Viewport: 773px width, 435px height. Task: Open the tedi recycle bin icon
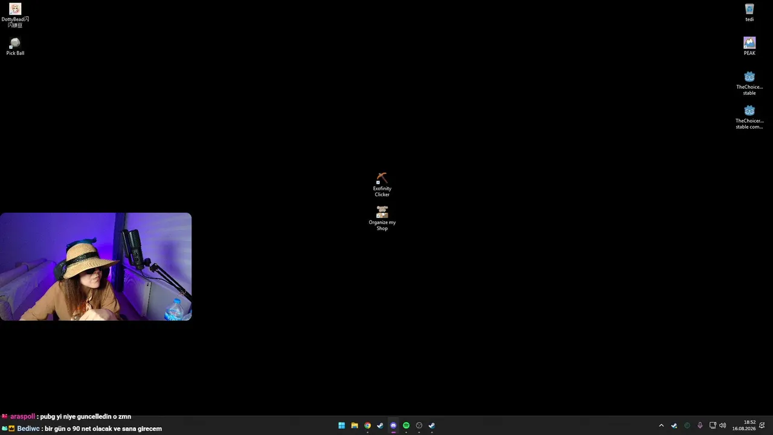[x=749, y=13]
